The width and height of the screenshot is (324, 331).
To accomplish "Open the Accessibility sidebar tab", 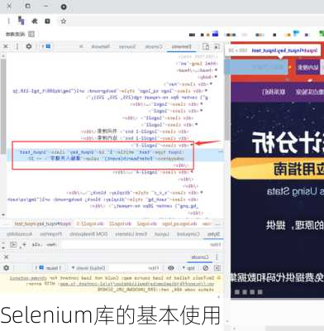I will (x=19, y=234).
